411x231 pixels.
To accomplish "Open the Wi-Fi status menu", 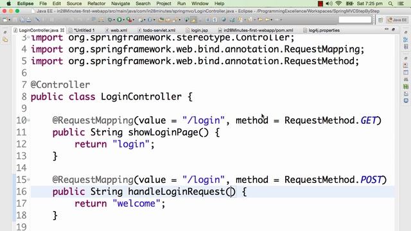I will click(338, 4).
